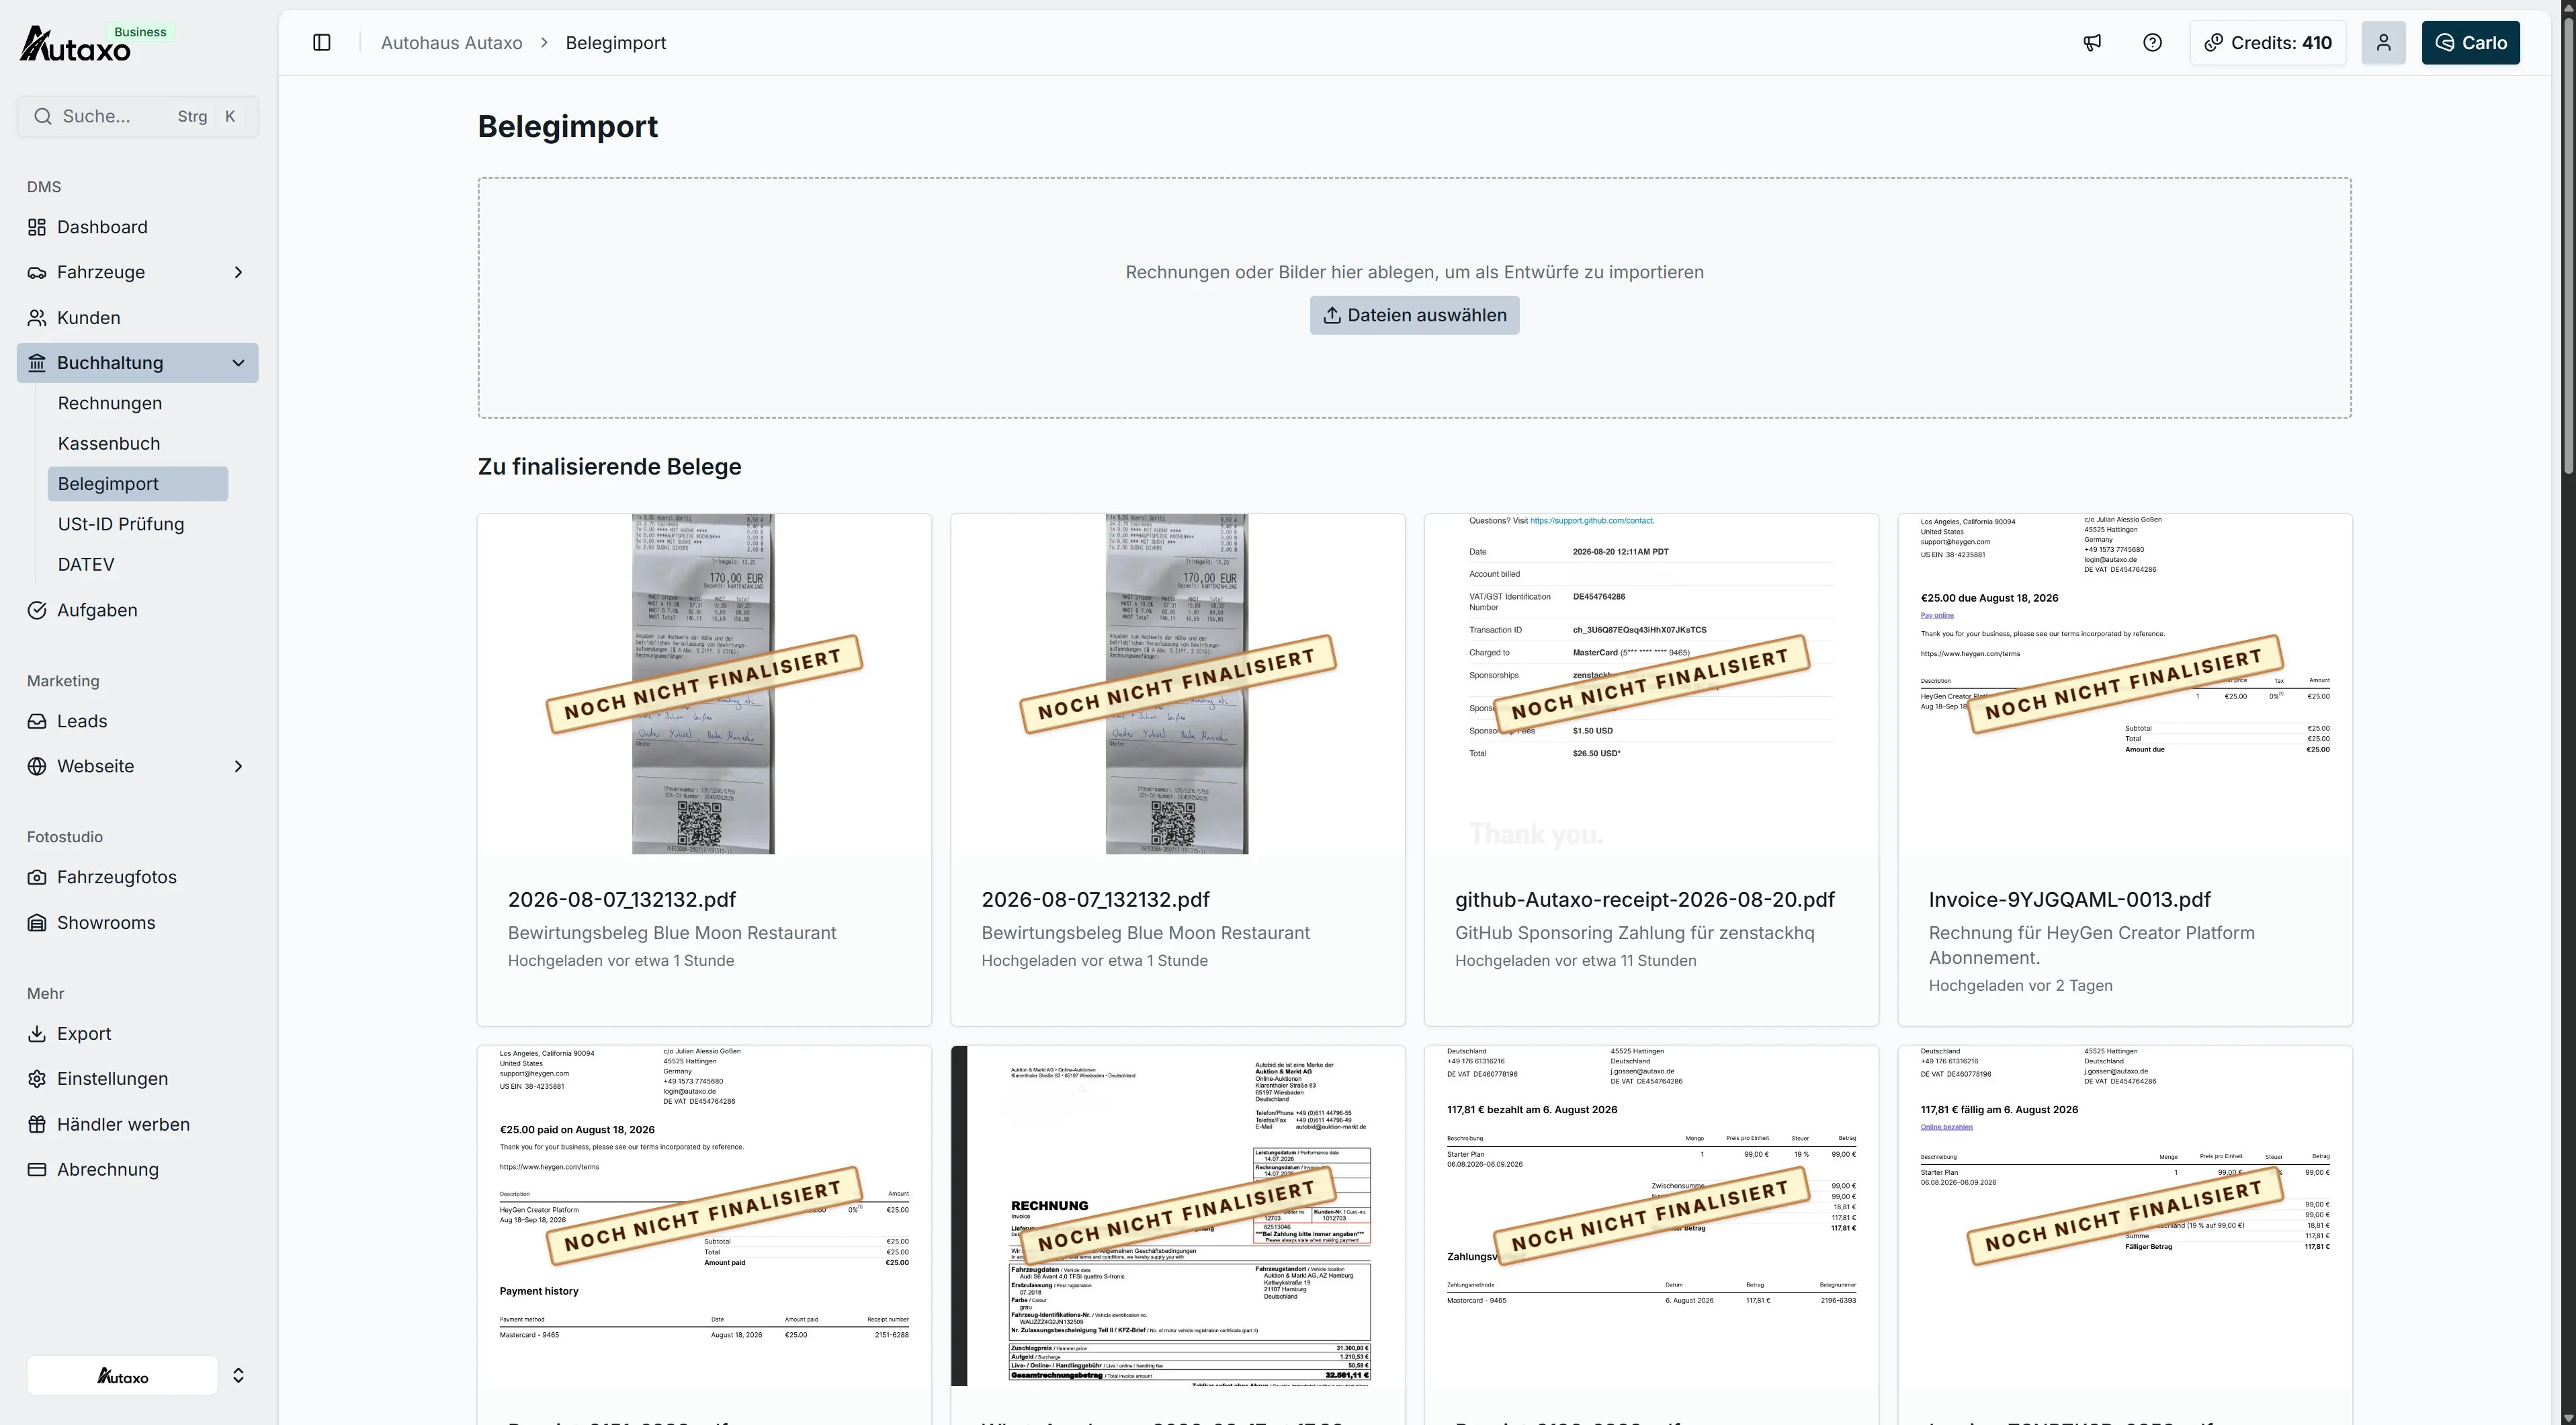Focus the Suche search field
The image size is (2576, 1425).
138,116
